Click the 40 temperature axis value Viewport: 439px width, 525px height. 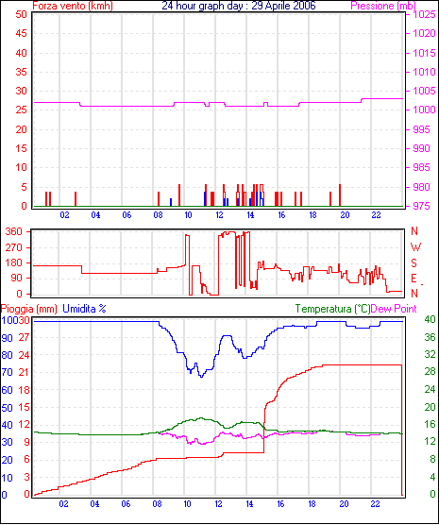430,320
